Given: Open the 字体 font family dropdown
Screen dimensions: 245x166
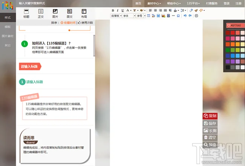Looking at the screenshot, I should pos(129,16).
